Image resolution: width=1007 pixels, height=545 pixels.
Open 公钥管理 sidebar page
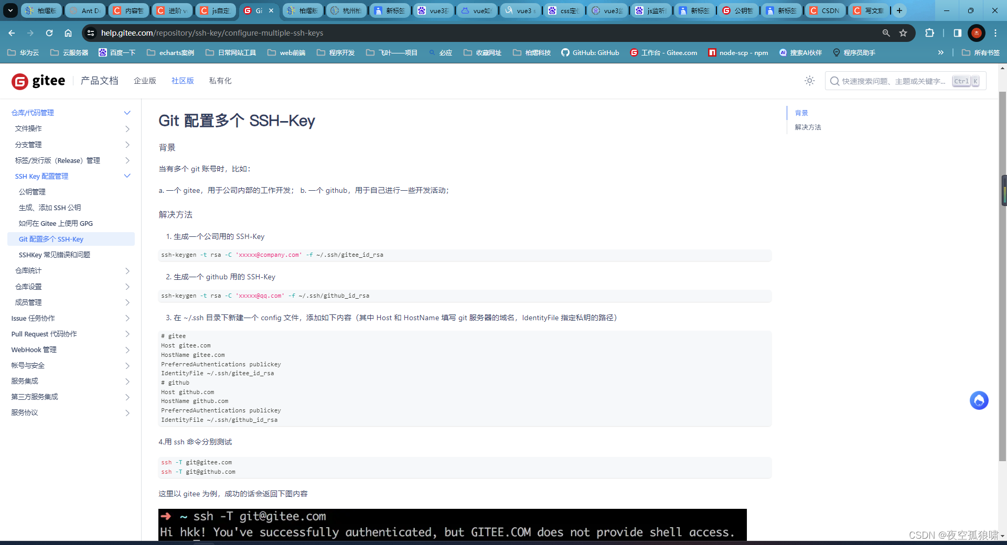(x=32, y=192)
